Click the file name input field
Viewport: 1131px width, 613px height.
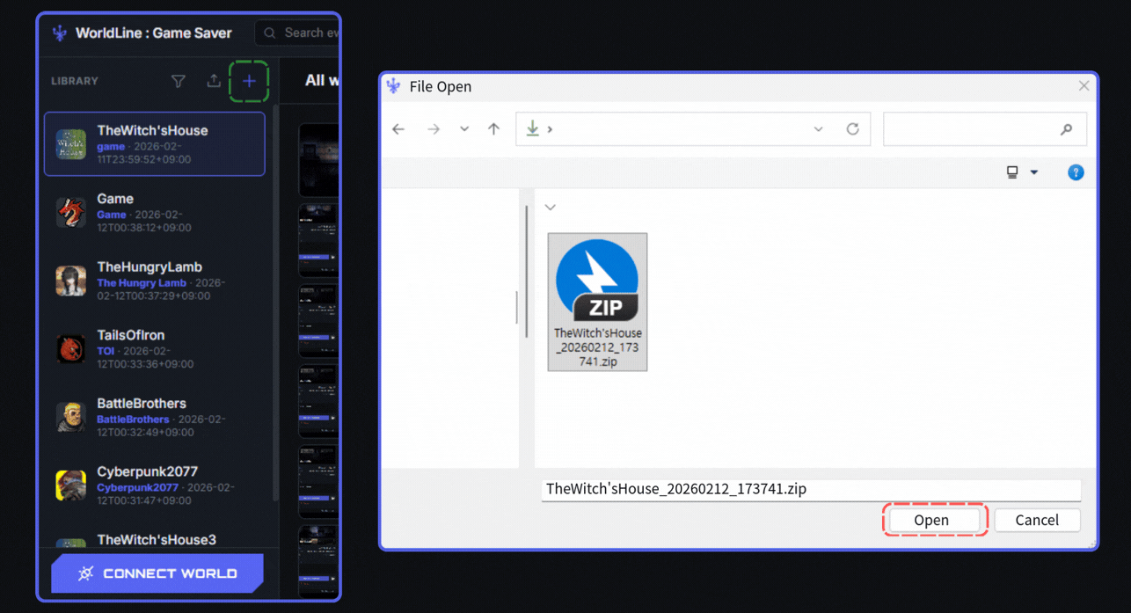click(811, 489)
